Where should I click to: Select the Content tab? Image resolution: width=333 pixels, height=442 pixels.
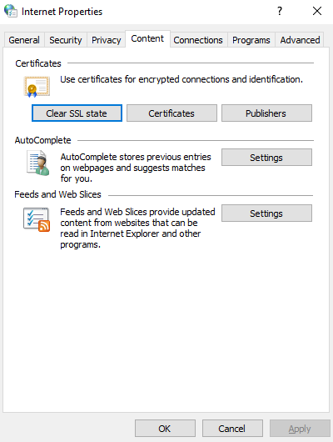[x=147, y=38]
